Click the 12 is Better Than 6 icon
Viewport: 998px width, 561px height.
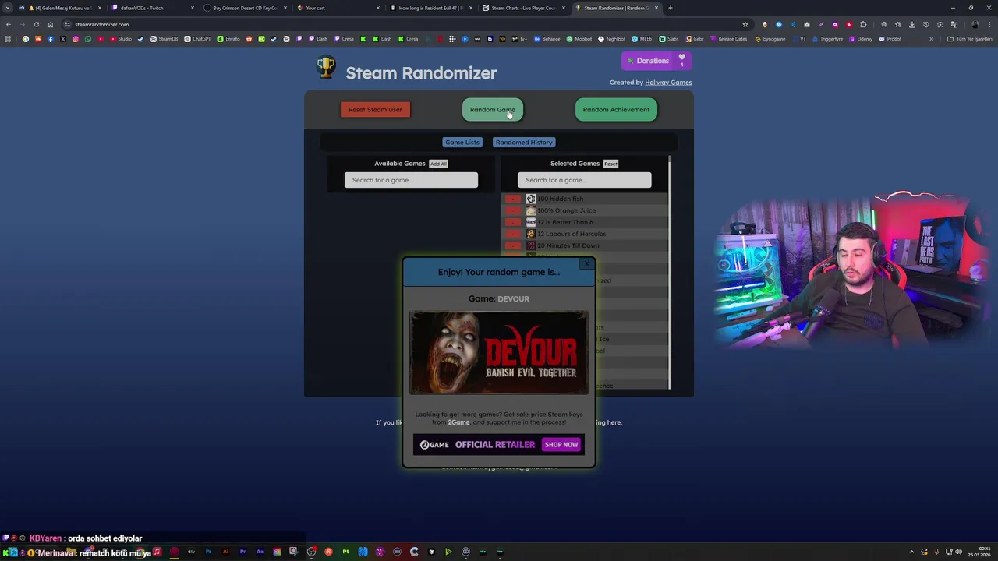pos(531,222)
